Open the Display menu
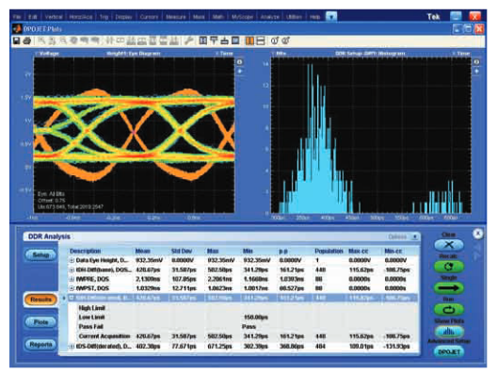 [123, 17]
